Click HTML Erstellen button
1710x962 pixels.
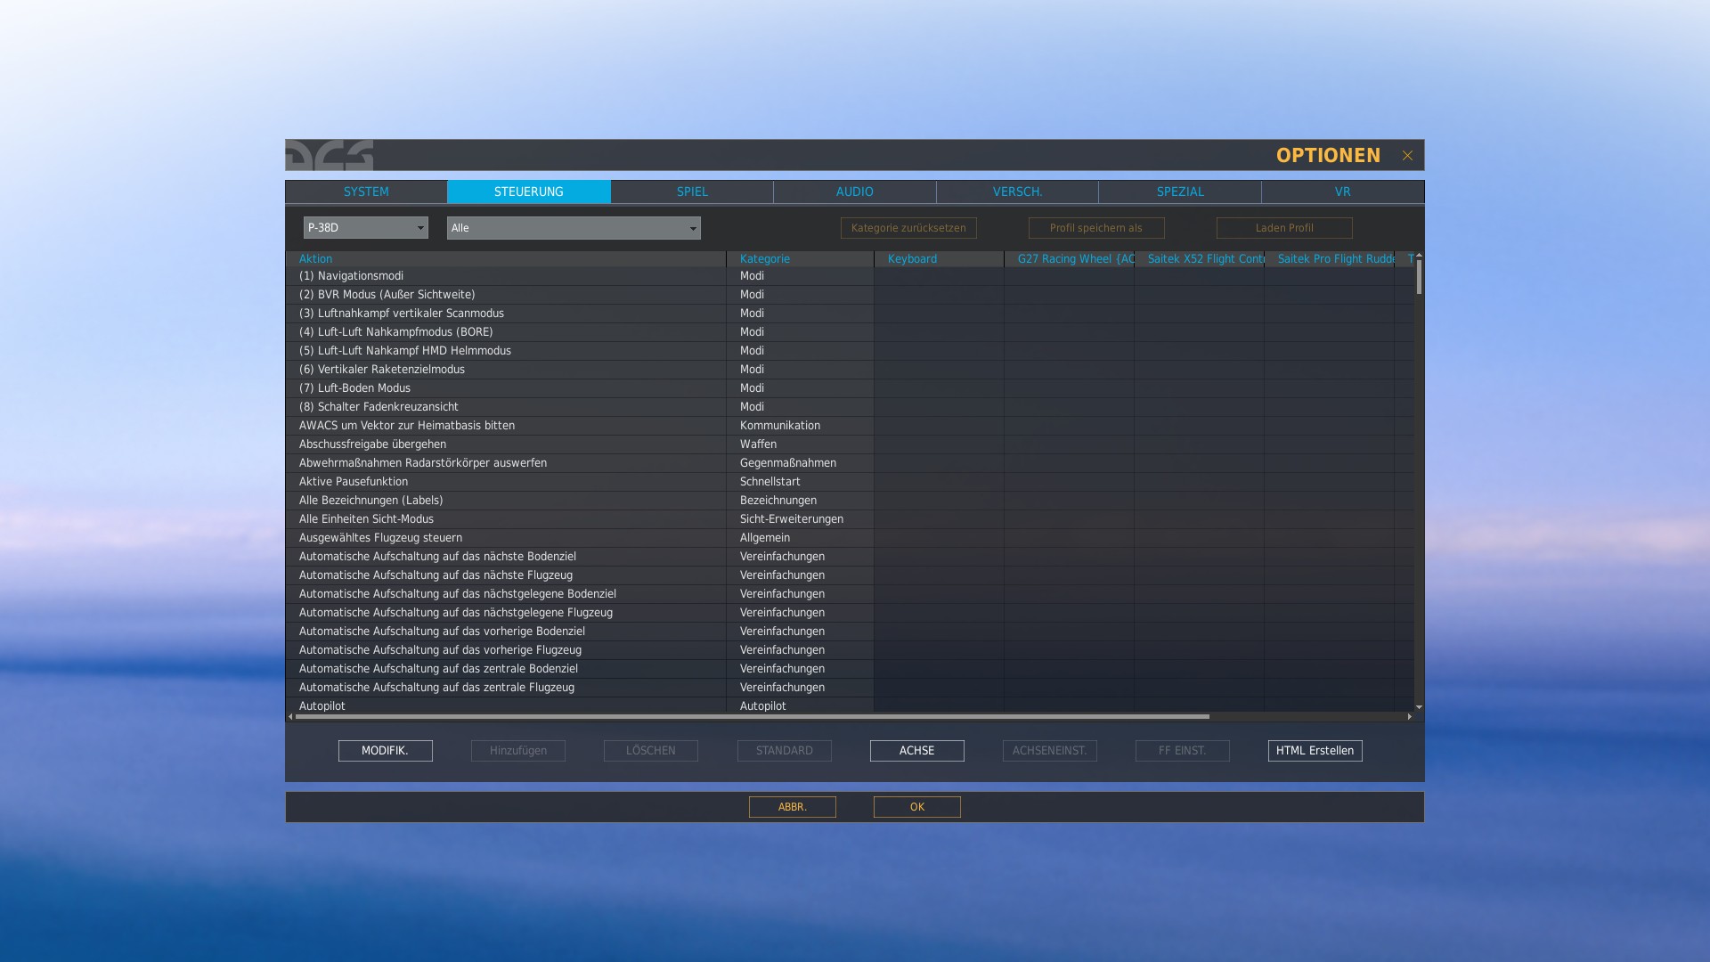[1315, 751]
